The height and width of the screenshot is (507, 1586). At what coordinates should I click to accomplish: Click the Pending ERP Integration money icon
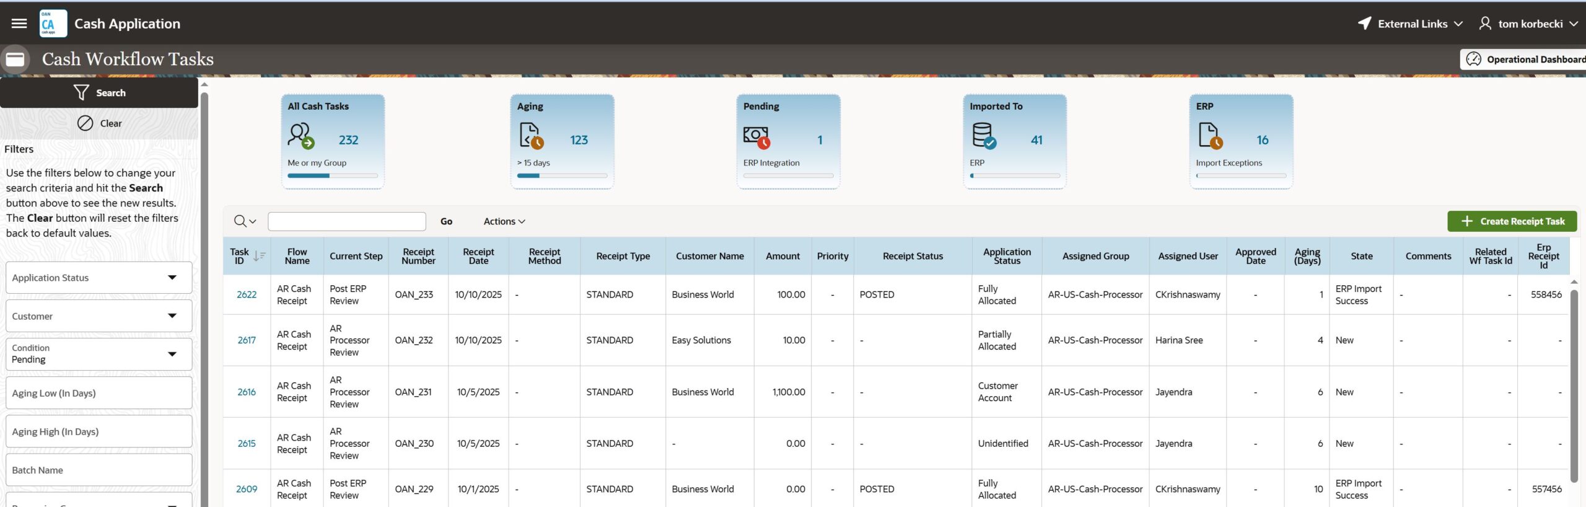click(756, 136)
